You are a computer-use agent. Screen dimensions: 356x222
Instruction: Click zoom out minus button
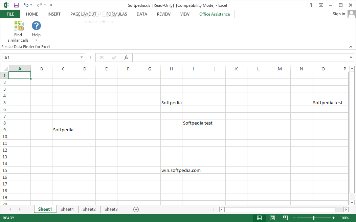tap(294, 218)
